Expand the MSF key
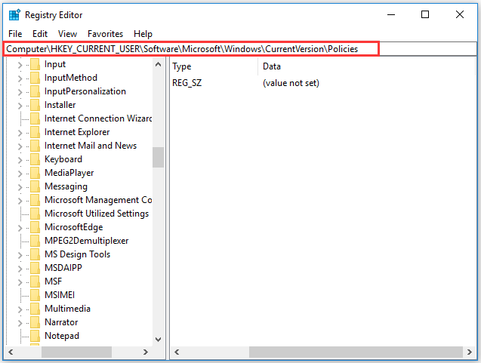 pyautogui.click(x=20, y=282)
